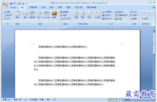Insert a signature line with 签名行
Image resolution: width=157 pixels, height=102 pixels.
pos(120,12)
